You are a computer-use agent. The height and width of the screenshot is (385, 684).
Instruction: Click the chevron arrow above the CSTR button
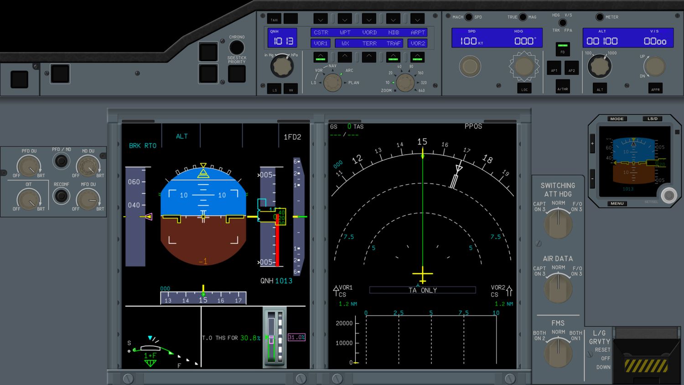321,19
